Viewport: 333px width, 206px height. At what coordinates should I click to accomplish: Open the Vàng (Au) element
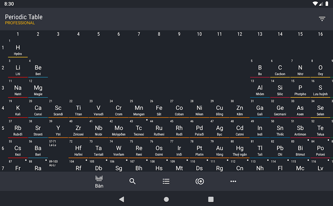[219, 149]
